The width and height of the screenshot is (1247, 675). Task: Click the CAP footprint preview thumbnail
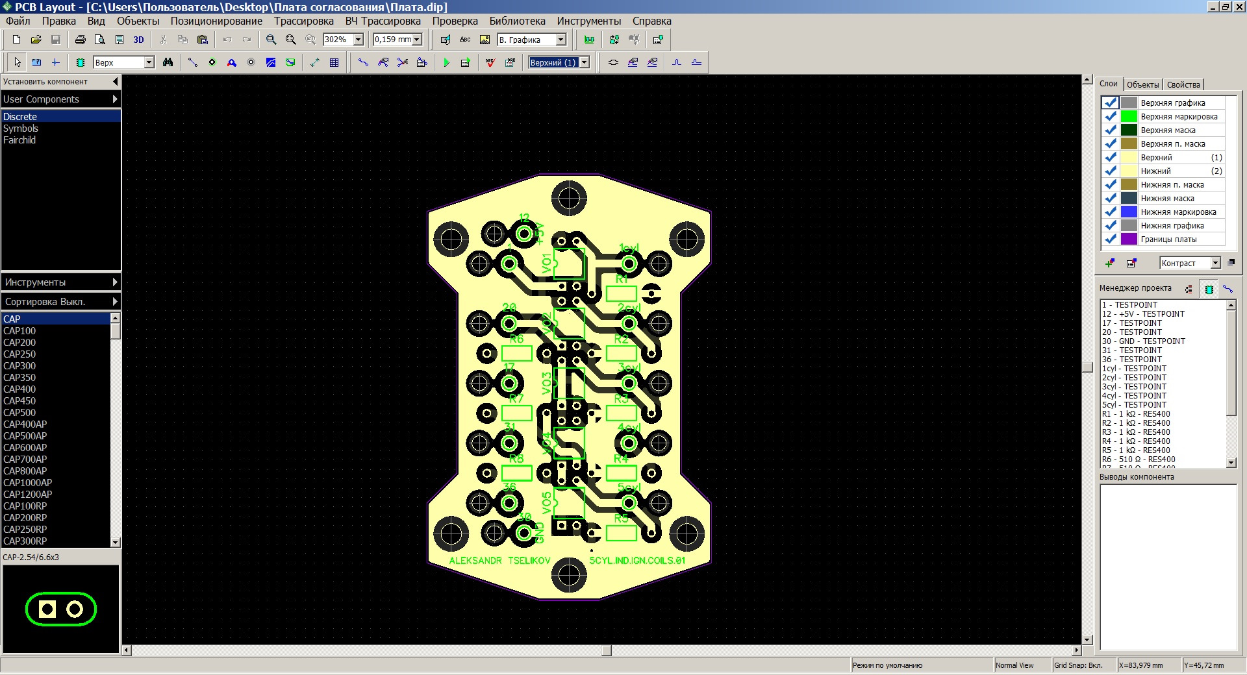tap(61, 609)
